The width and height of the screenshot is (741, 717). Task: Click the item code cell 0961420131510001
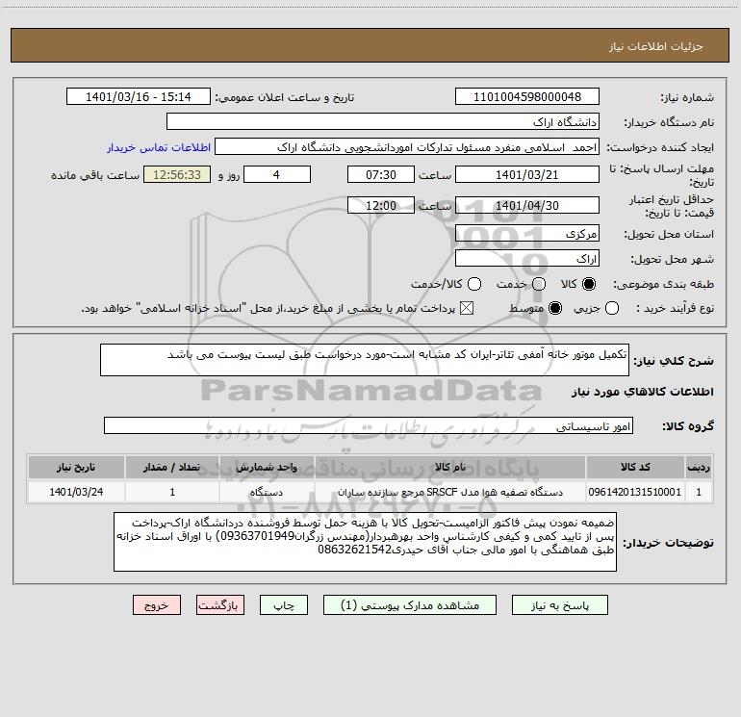click(x=635, y=492)
